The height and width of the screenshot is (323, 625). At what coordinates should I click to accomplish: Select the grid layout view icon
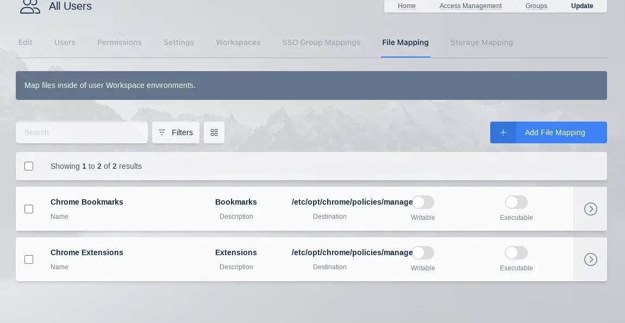click(x=214, y=132)
